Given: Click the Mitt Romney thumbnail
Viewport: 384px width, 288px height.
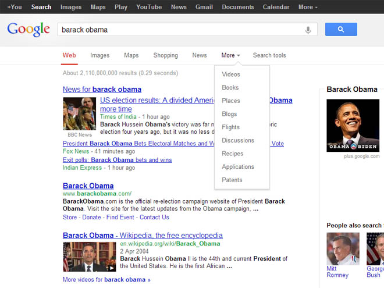Looking at the screenshot, I should [x=343, y=248].
